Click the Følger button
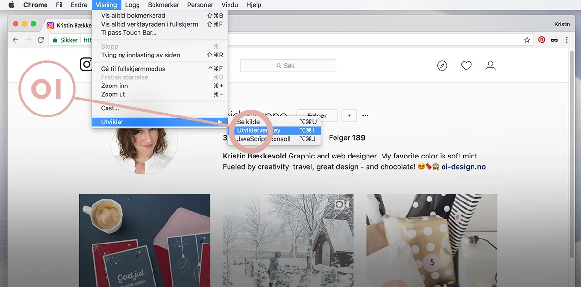 pos(317,115)
